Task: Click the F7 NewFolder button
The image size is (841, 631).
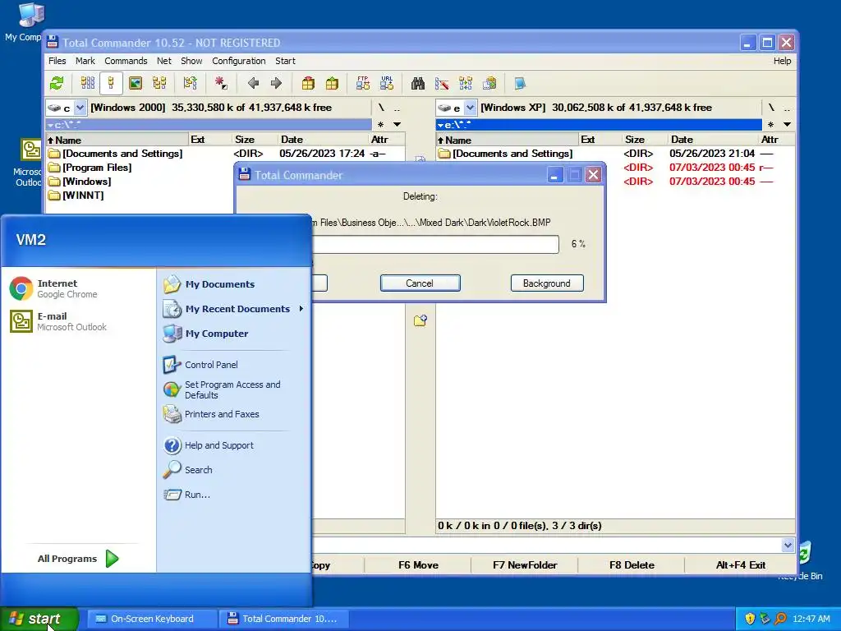Action: point(525,565)
